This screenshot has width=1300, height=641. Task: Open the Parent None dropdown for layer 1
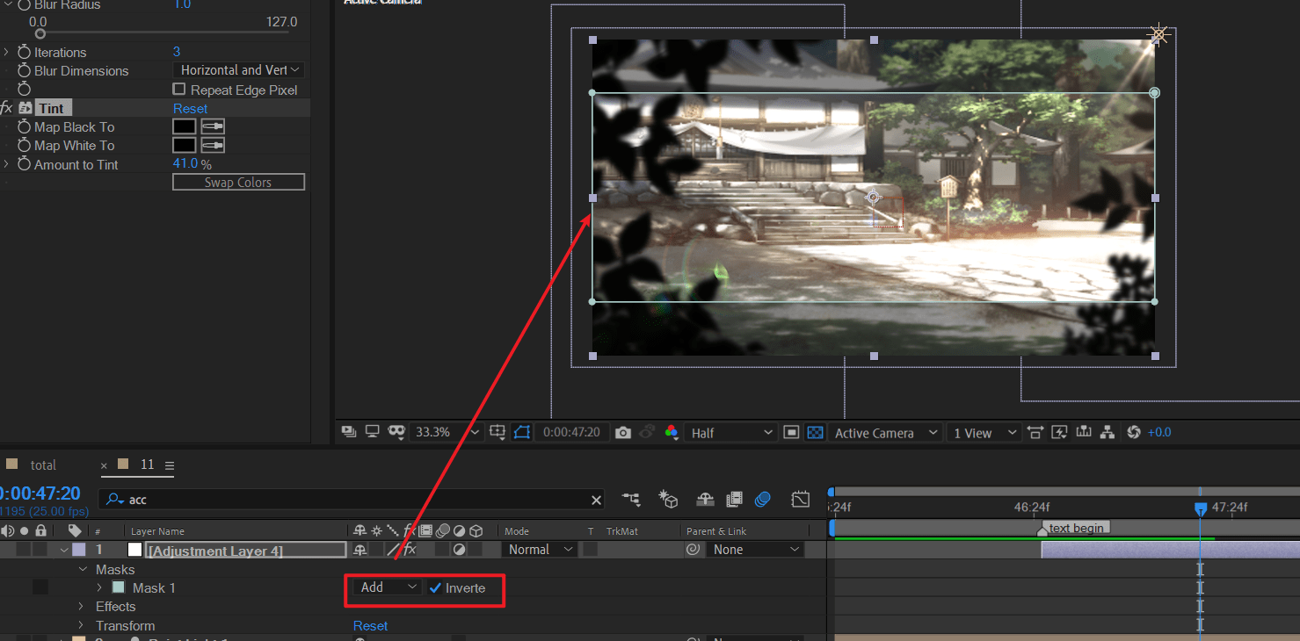point(756,550)
